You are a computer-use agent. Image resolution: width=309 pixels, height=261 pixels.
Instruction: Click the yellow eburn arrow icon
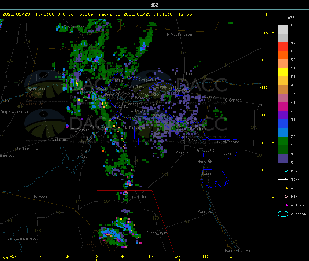(283, 188)
